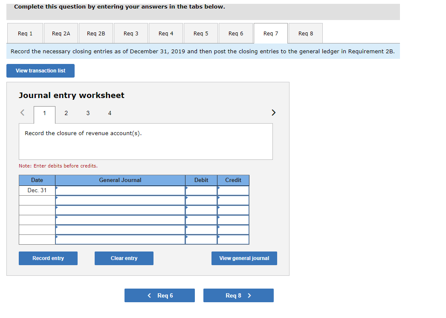This screenshot has height=318, width=446.
Task: Select journal entry page 2
Action: pyautogui.click(x=66, y=113)
